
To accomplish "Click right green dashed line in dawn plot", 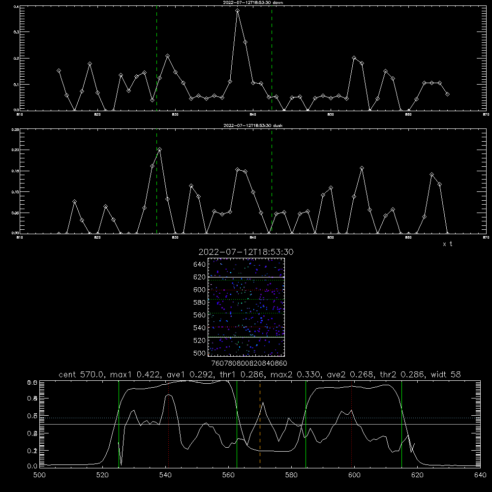I will point(272,58).
